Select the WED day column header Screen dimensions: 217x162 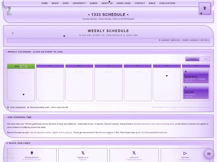tap(79, 66)
